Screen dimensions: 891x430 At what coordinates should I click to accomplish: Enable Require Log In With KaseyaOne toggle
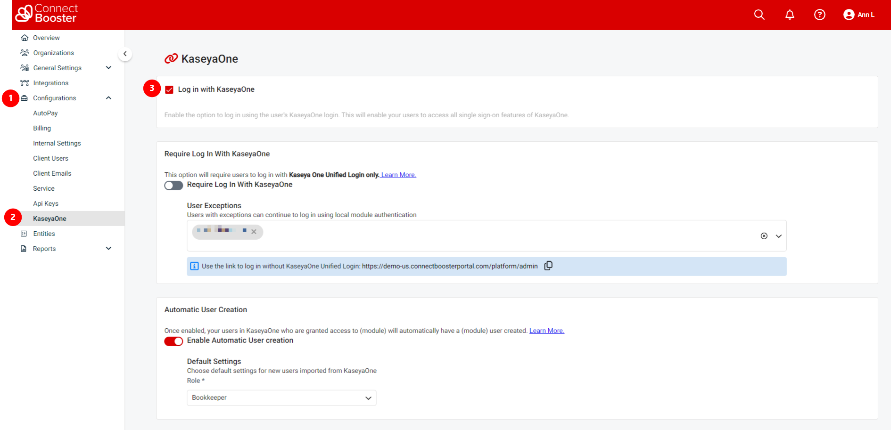[x=173, y=185]
